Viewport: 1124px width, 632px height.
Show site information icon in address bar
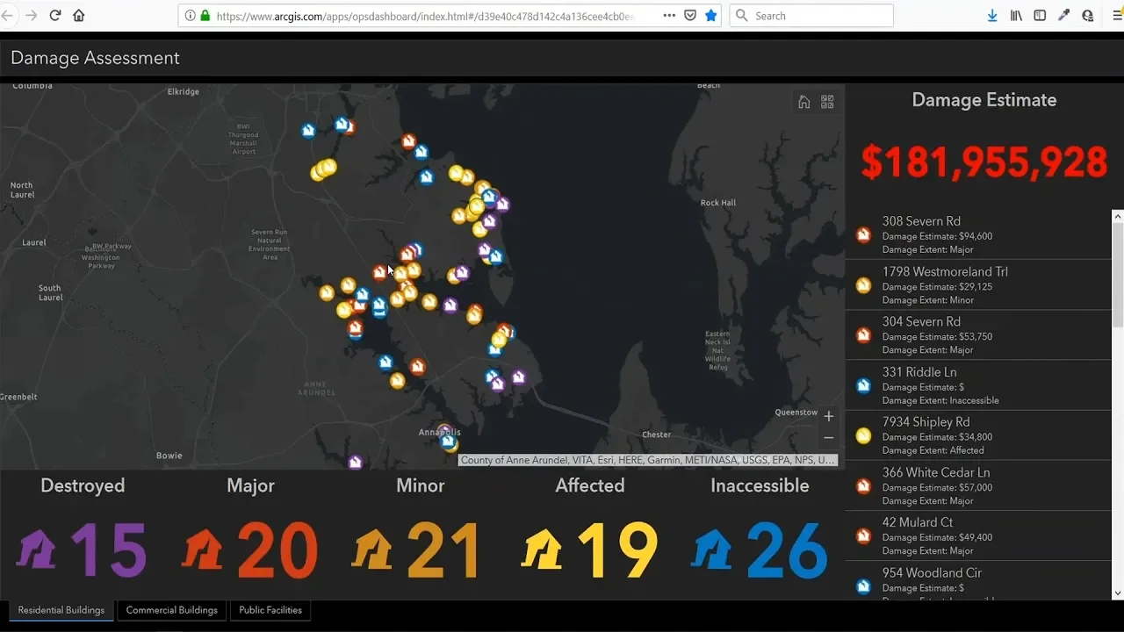tap(190, 16)
